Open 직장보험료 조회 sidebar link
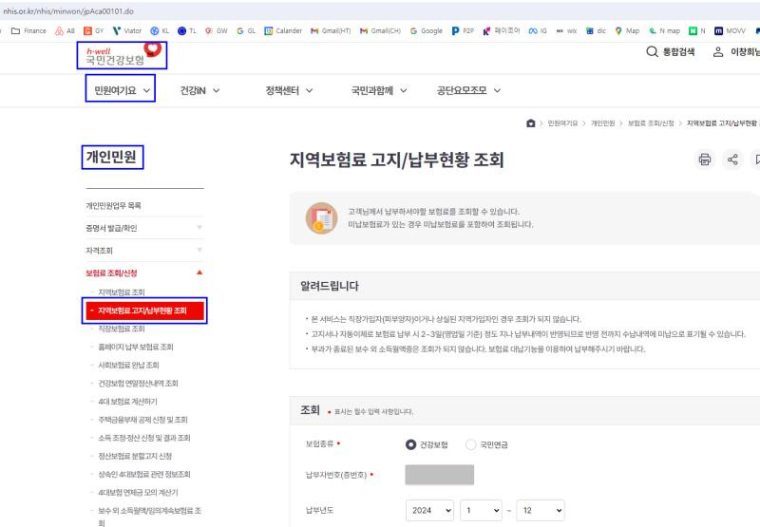 click(122, 329)
